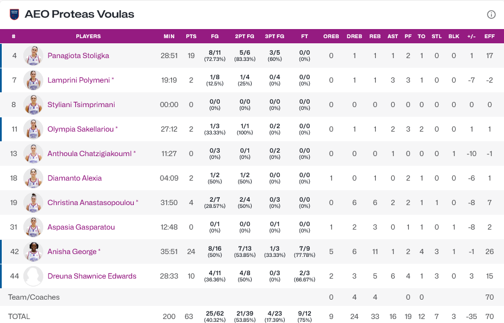
Task: Select Diamanto Alexia's name link
Action: coord(75,178)
